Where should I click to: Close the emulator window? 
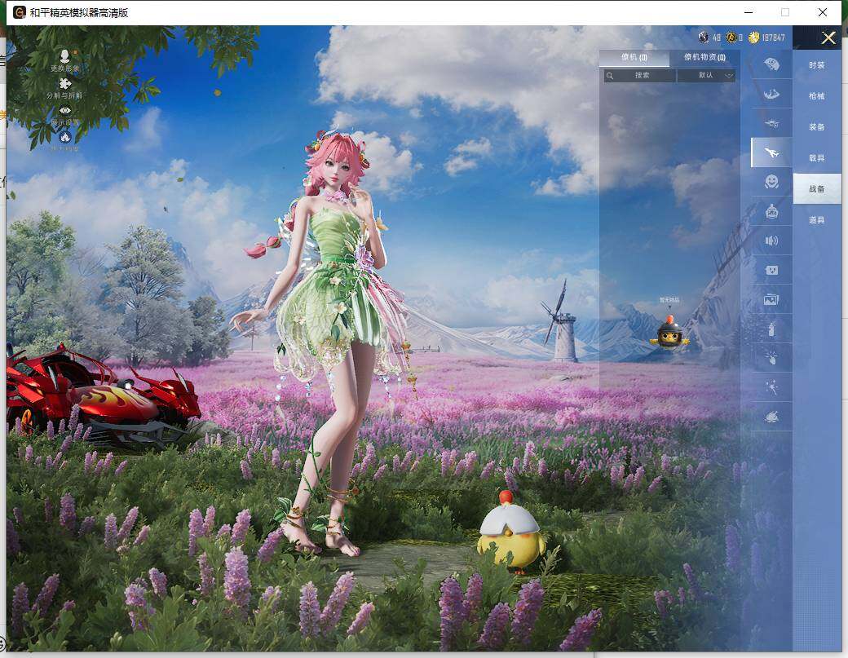(x=823, y=12)
